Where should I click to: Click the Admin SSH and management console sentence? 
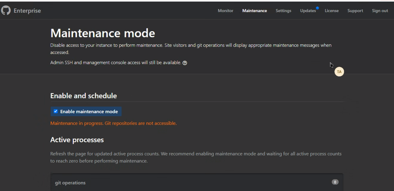[116, 63]
